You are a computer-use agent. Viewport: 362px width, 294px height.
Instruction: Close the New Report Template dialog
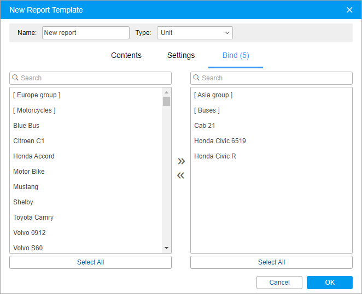click(x=349, y=10)
